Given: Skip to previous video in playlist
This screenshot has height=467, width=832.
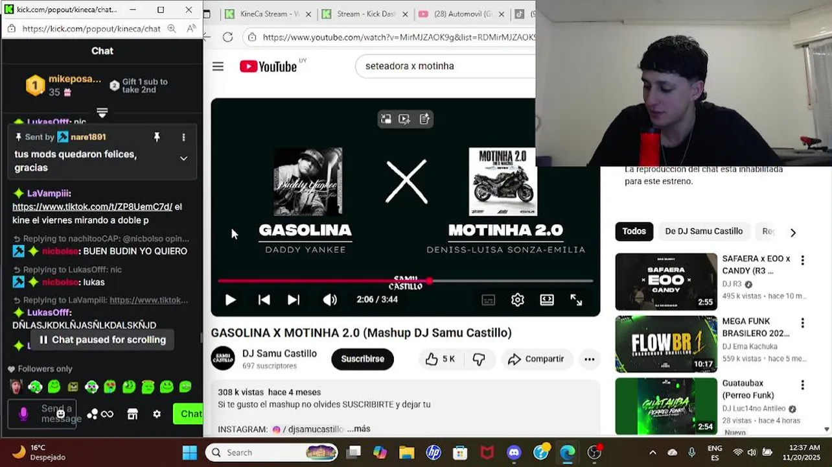Looking at the screenshot, I should pyautogui.click(x=264, y=300).
